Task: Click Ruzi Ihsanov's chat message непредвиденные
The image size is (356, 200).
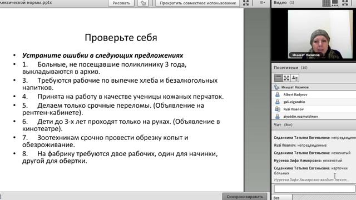Action: [300, 145]
